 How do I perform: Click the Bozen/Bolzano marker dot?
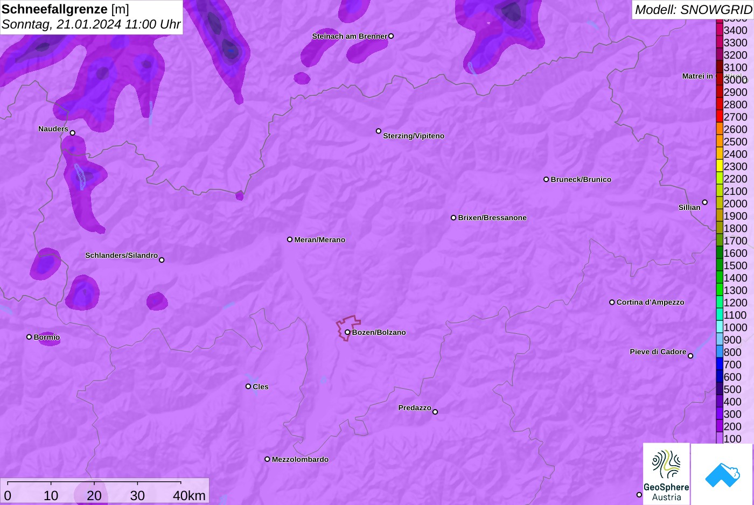(x=347, y=332)
